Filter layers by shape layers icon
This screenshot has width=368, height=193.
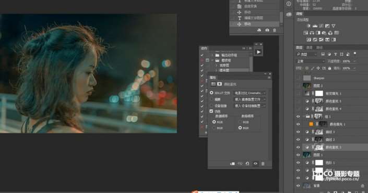341,54
